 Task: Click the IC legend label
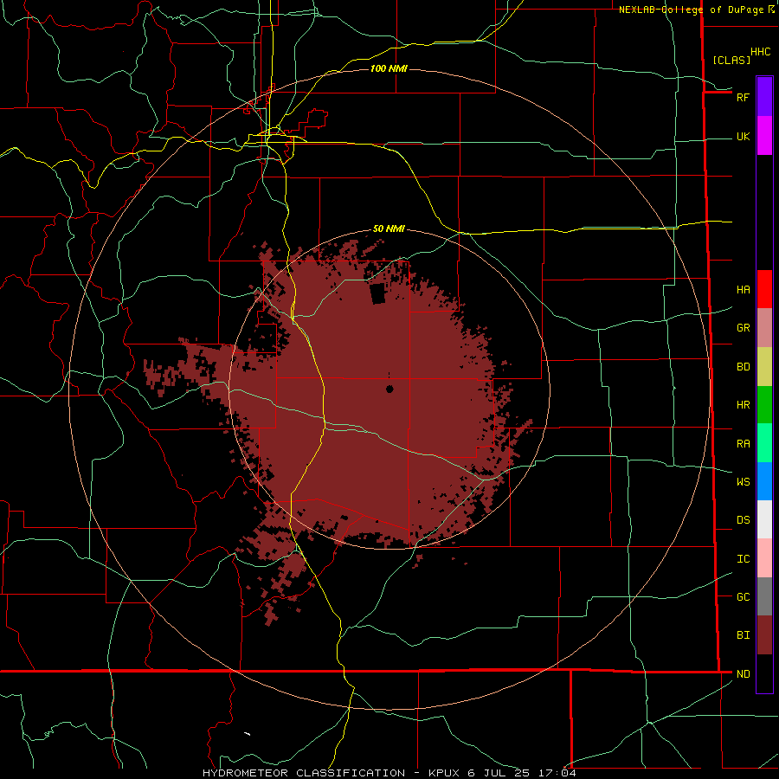tap(744, 559)
